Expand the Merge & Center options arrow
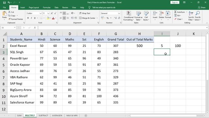Viewport: 209px width, 118px height. pos(97,18)
